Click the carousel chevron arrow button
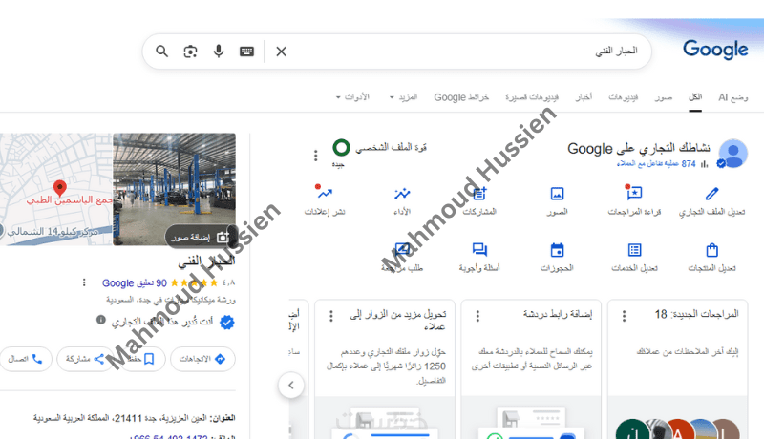The height and width of the screenshot is (439, 764). pyautogui.click(x=291, y=386)
